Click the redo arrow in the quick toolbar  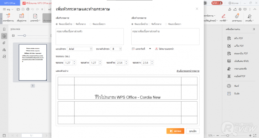37,9
